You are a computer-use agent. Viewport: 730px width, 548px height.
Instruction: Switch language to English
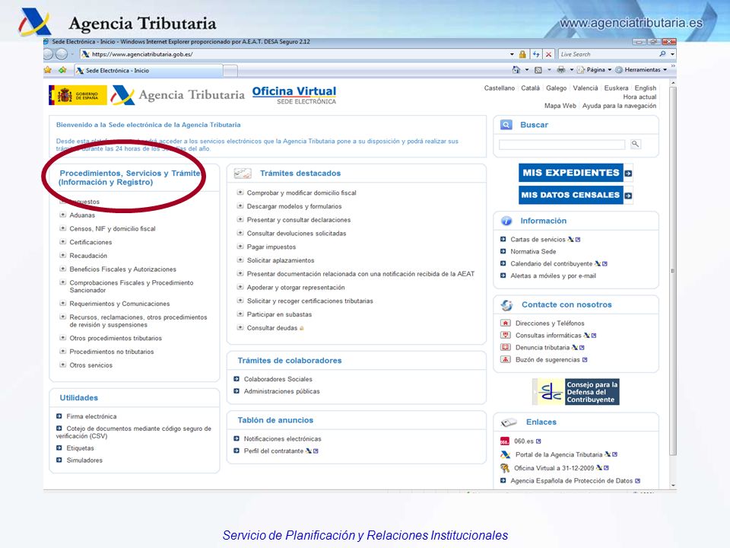click(x=646, y=88)
